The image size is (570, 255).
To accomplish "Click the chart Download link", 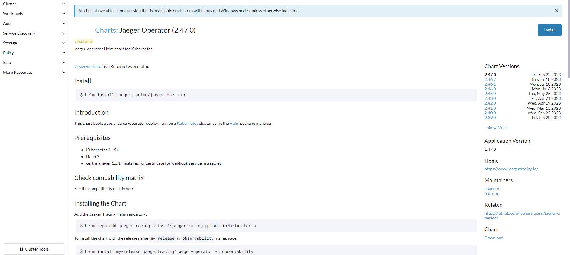I will 494,238.
